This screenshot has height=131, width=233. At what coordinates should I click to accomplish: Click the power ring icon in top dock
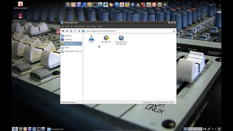click(165, 5)
